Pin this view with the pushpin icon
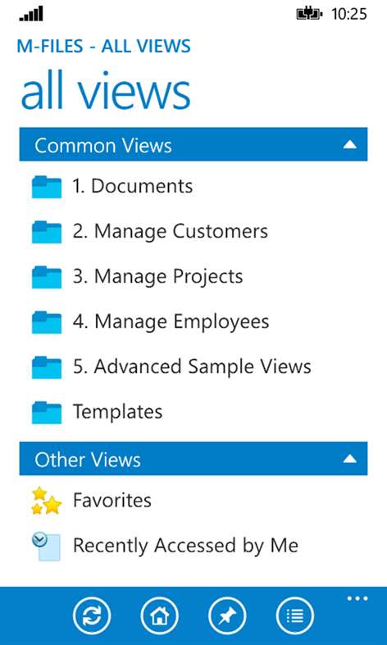Viewport: 387px width, 645px height. point(227,615)
